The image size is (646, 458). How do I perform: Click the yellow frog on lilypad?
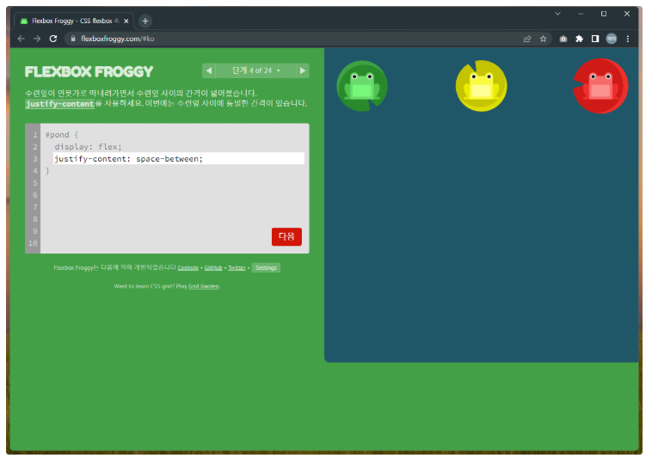[x=481, y=86]
